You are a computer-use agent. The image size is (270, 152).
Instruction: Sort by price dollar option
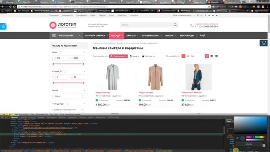135,56
